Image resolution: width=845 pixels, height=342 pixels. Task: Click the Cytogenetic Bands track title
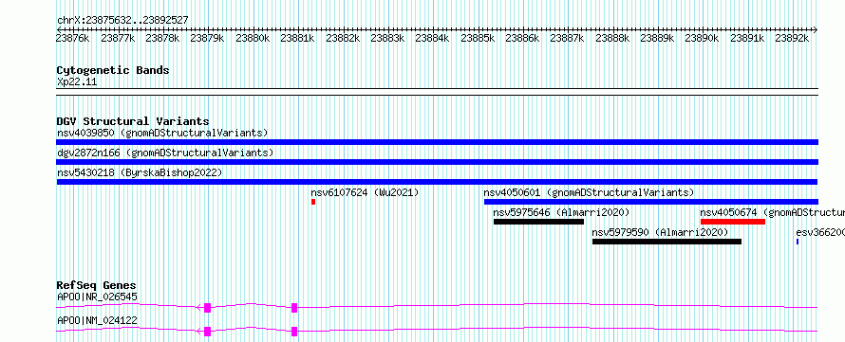(x=113, y=70)
